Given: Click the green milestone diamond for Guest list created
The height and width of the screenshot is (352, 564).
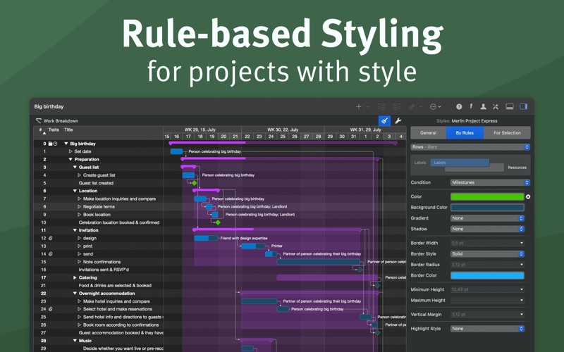Looking at the screenshot, I should pos(195,183).
